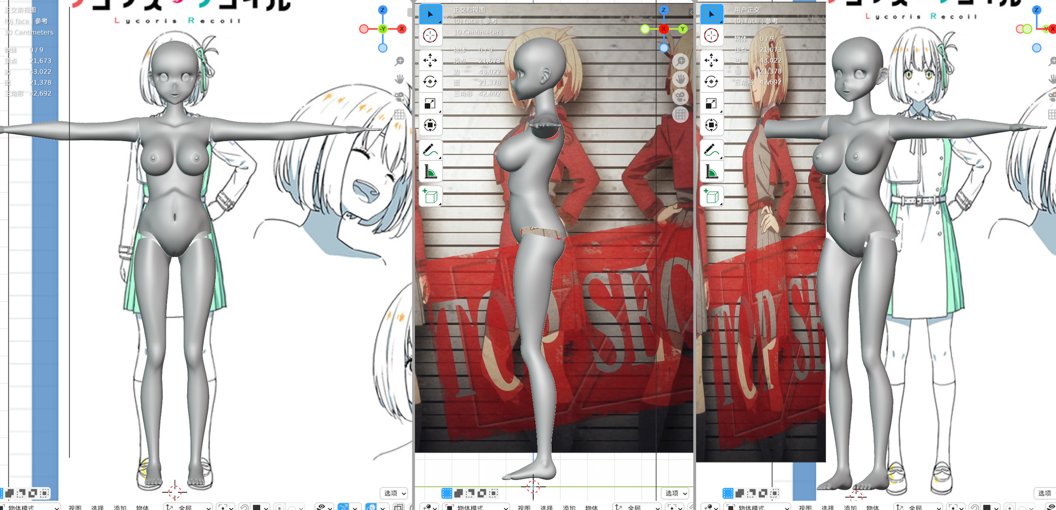
Task: Toggle overlays button in the left viewport header
Action: (371, 507)
